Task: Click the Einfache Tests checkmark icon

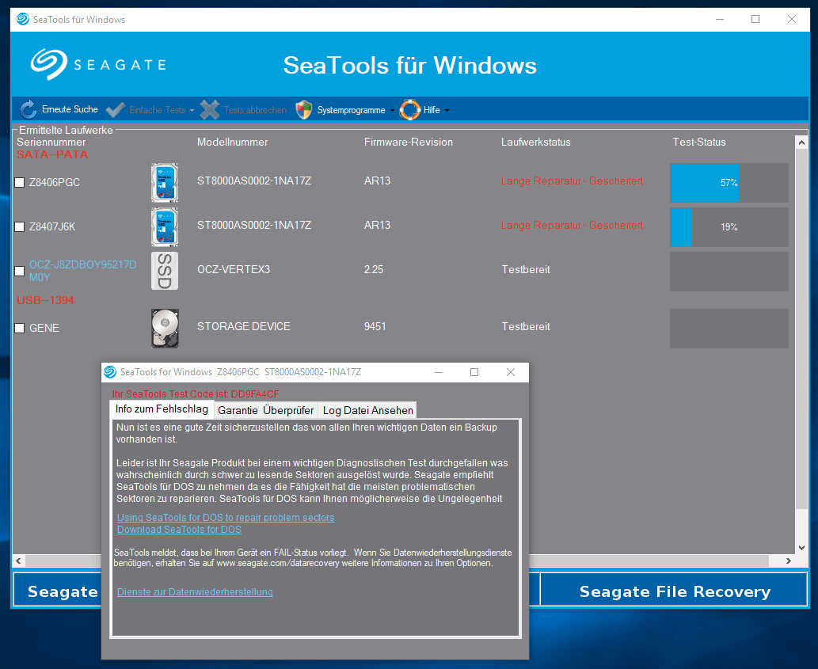Action: point(116,109)
